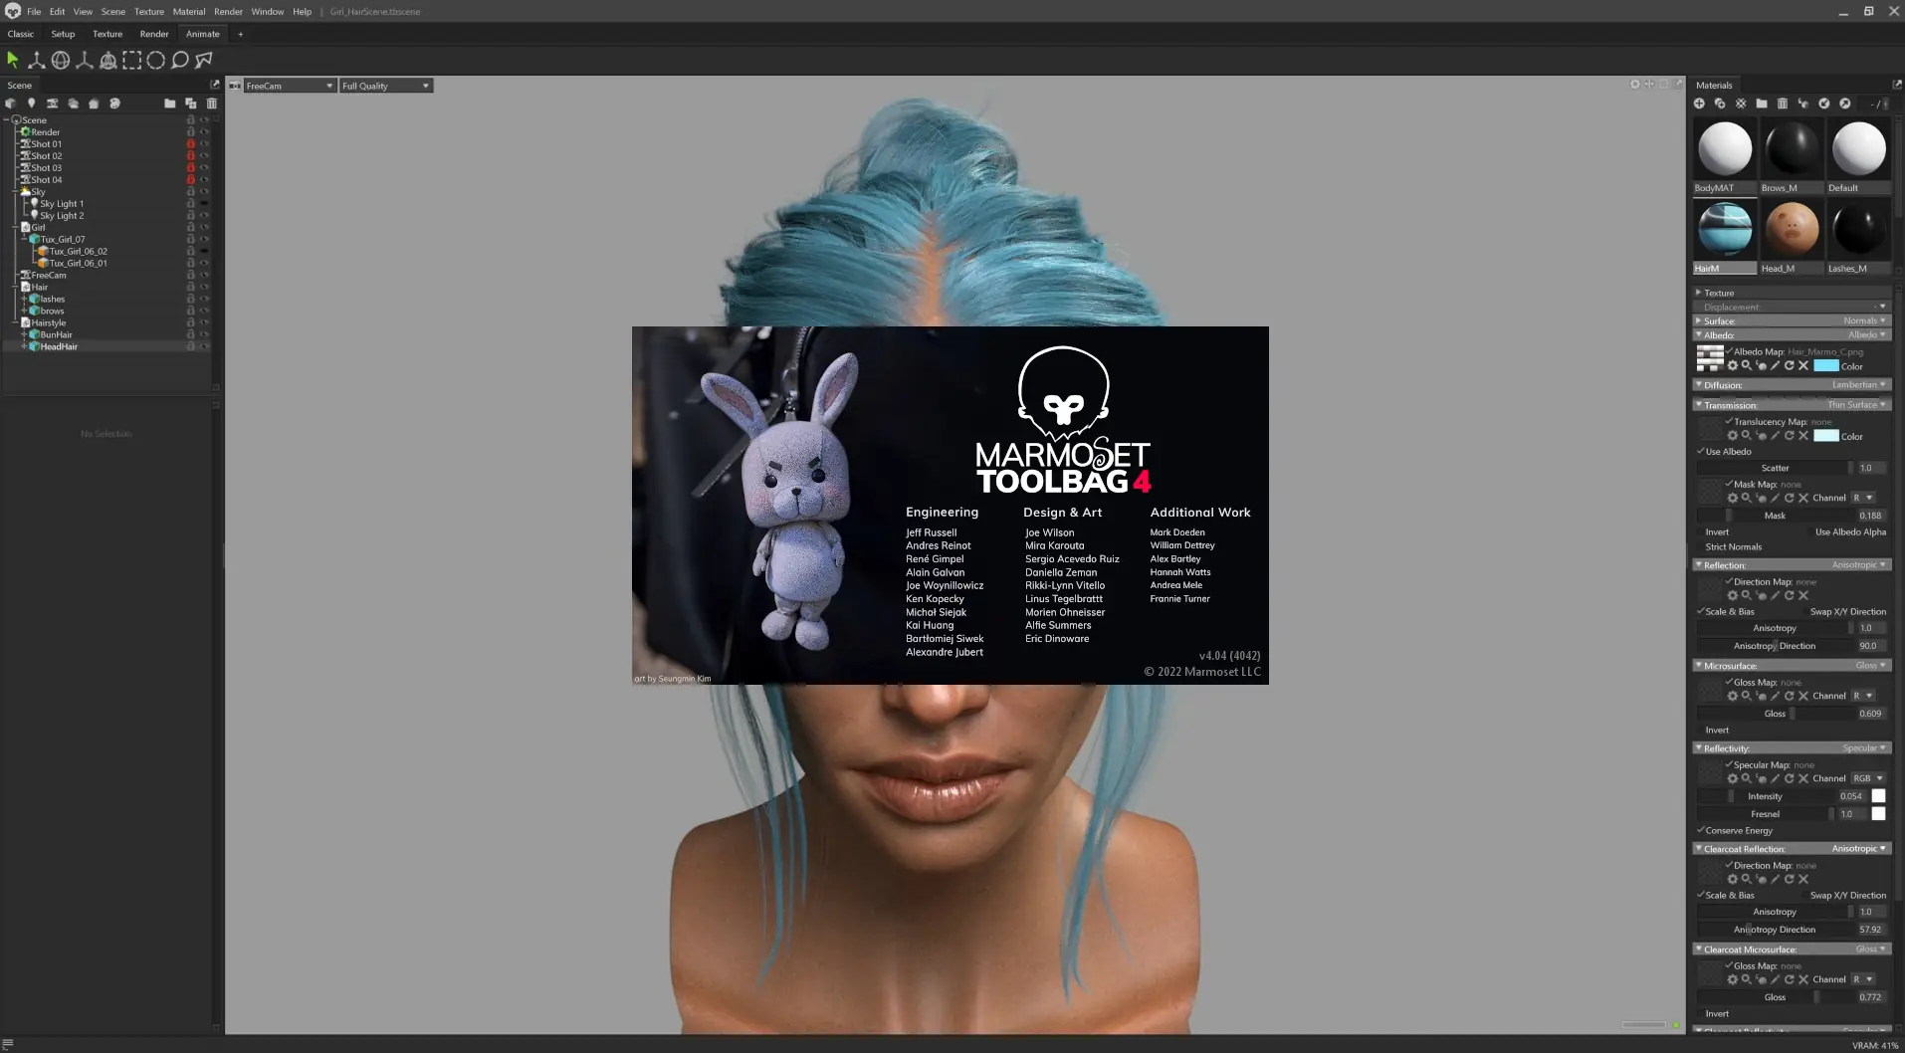Collapse the Hairstyle group
Image resolution: width=1905 pixels, height=1053 pixels.
[x=15, y=322]
